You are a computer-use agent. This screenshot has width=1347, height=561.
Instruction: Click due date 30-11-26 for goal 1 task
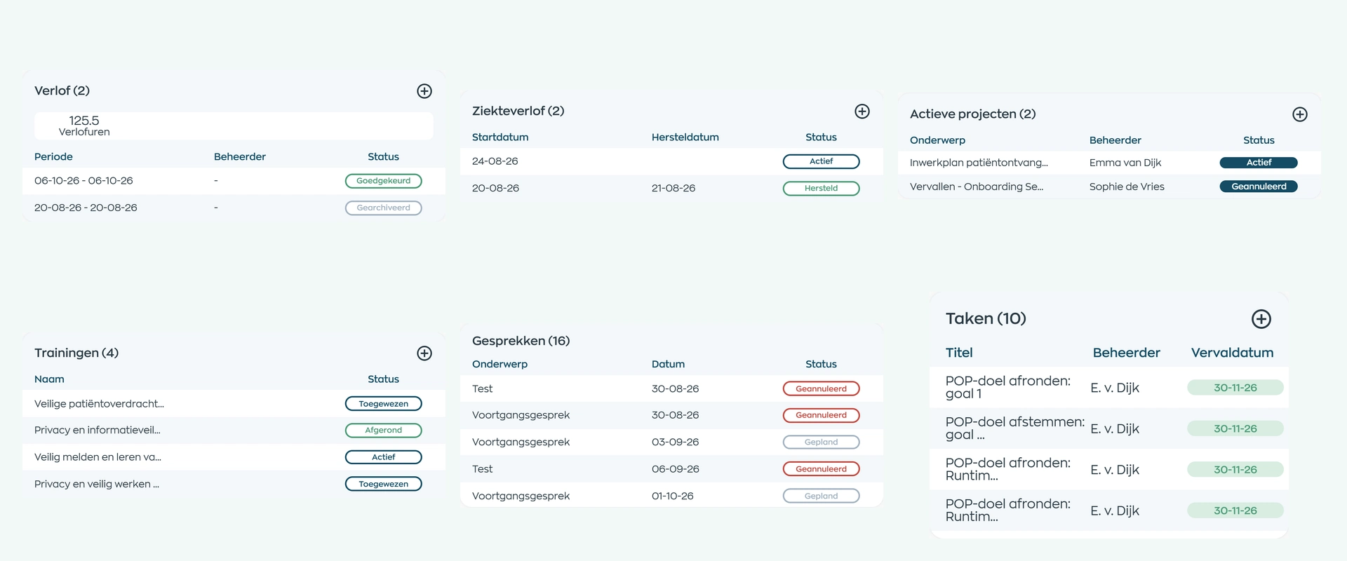[x=1235, y=388]
